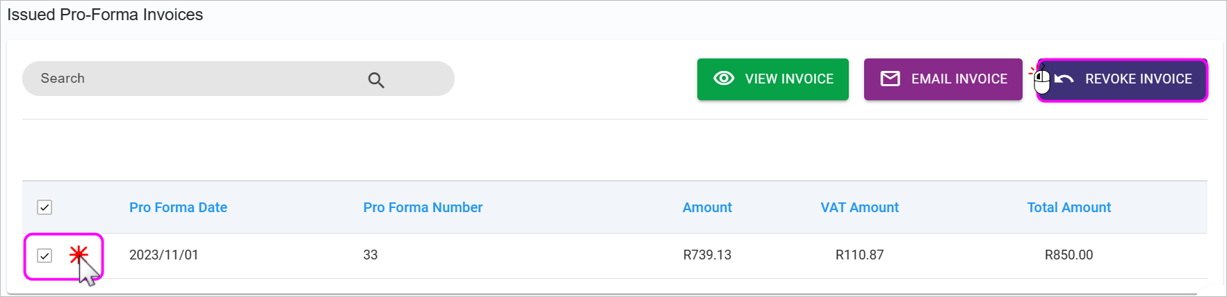Select pro forma number 33 cell
Screen dimensions: 1227x297
tap(371, 255)
